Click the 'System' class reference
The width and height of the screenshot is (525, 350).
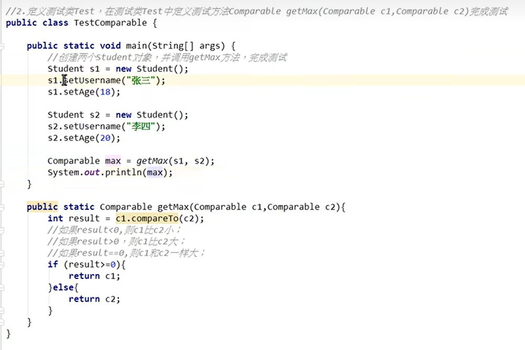click(63, 172)
